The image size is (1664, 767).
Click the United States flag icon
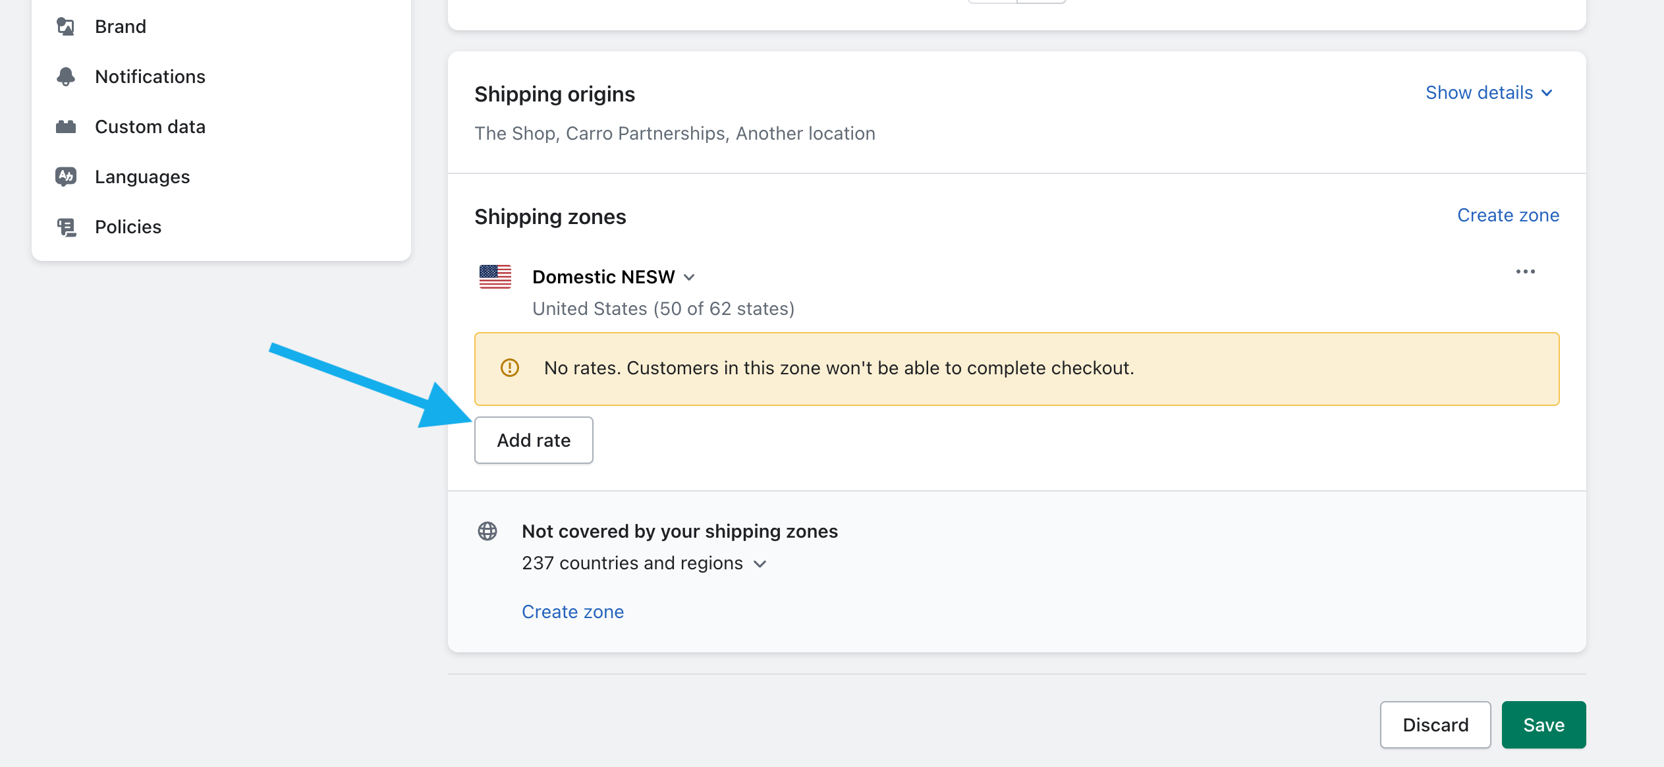click(x=495, y=277)
